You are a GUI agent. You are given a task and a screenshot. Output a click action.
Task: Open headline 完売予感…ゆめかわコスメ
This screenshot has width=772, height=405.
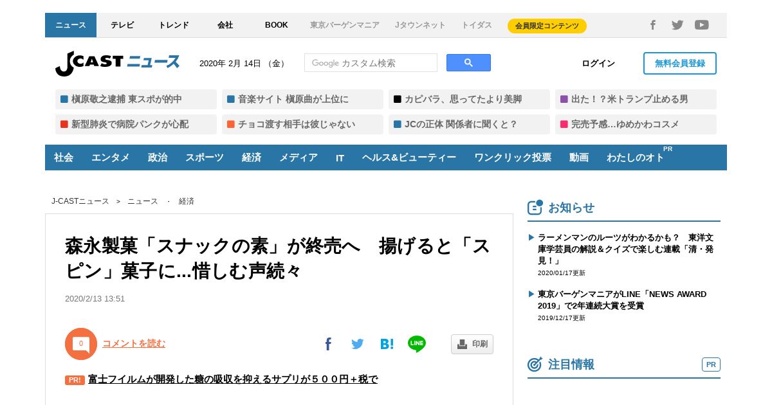(x=636, y=124)
